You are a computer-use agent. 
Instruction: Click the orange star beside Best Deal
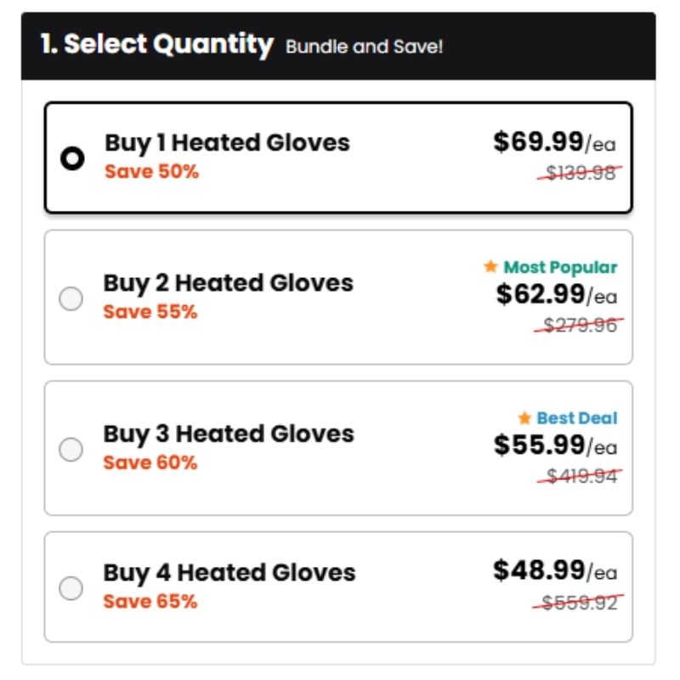(524, 418)
